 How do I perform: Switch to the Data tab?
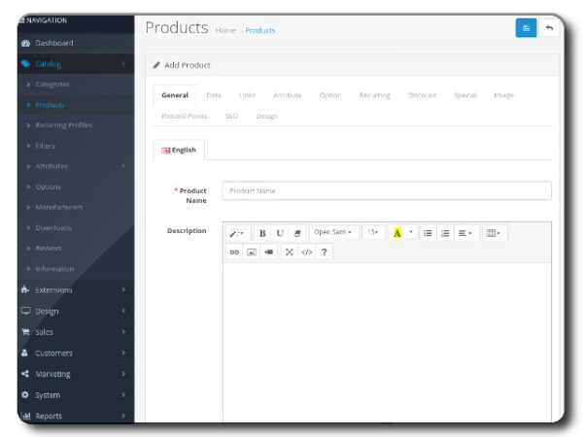click(214, 95)
